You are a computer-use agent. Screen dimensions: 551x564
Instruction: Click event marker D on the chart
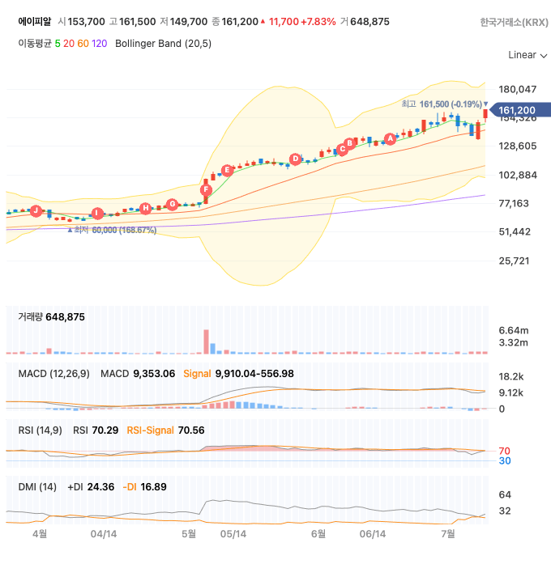pyautogui.click(x=295, y=159)
